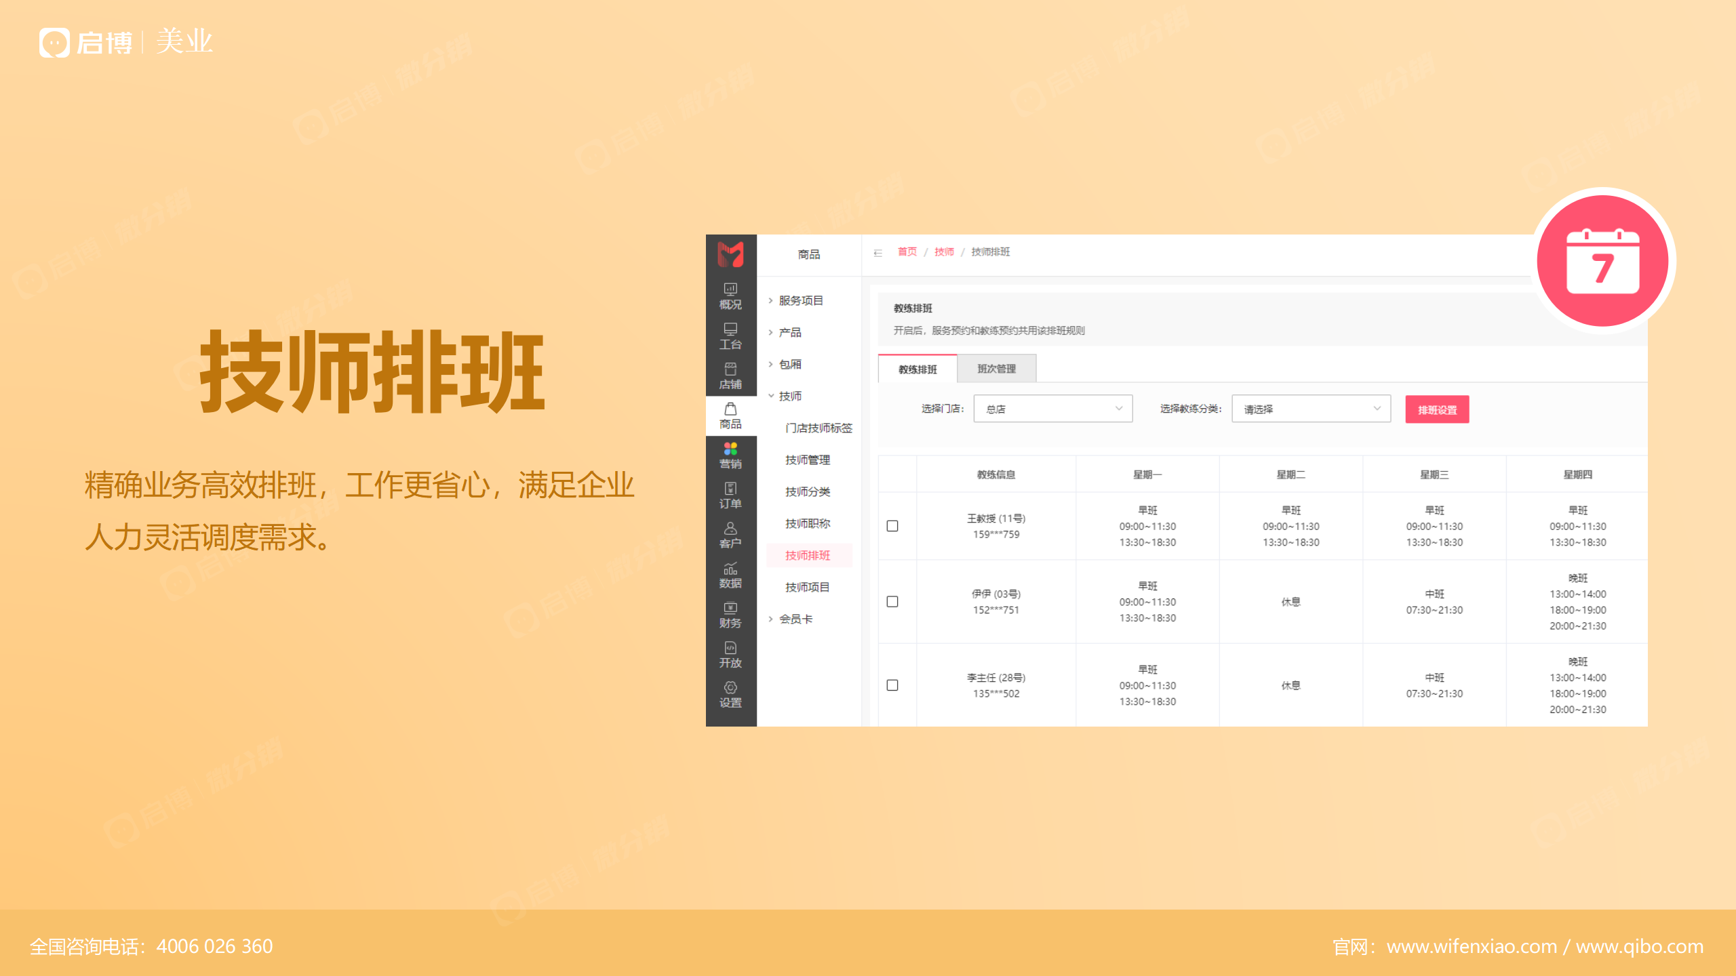Select the checkbox for 李主任 (28号)

click(x=892, y=685)
